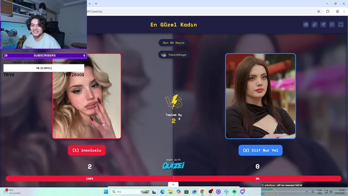Open File Explorer from taskbar
This screenshot has width=348, height=196.
pyautogui.click(x=170, y=192)
